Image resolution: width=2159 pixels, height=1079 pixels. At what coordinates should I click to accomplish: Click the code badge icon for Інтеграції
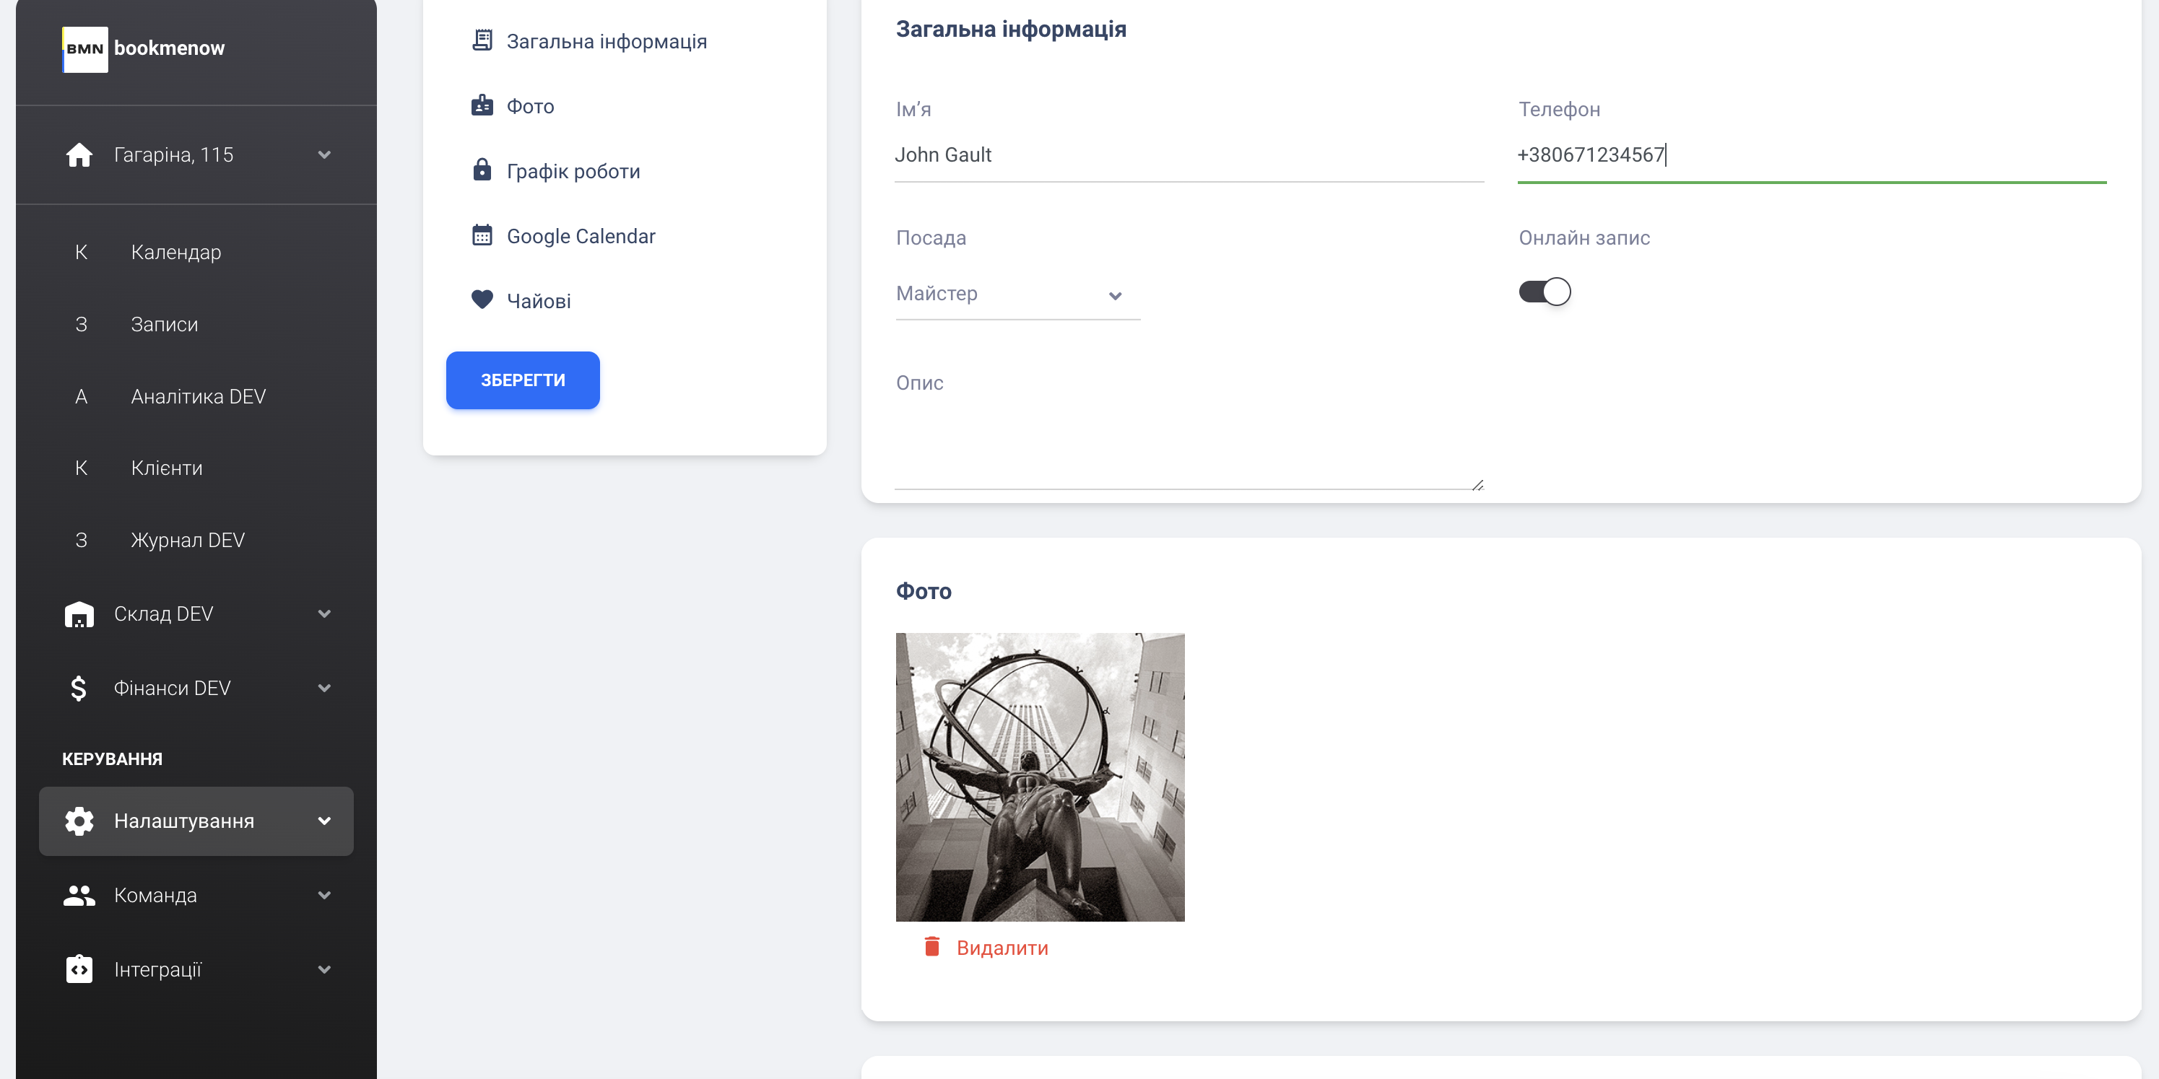79,969
